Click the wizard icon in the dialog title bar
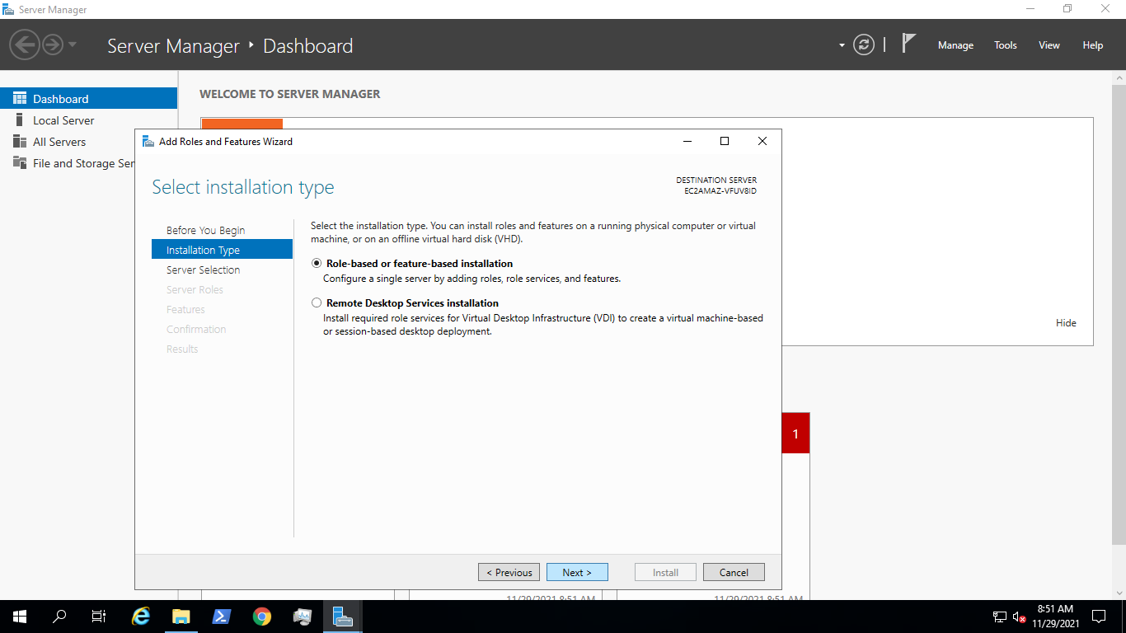Image resolution: width=1126 pixels, height=633 pixels. [148, 141]
